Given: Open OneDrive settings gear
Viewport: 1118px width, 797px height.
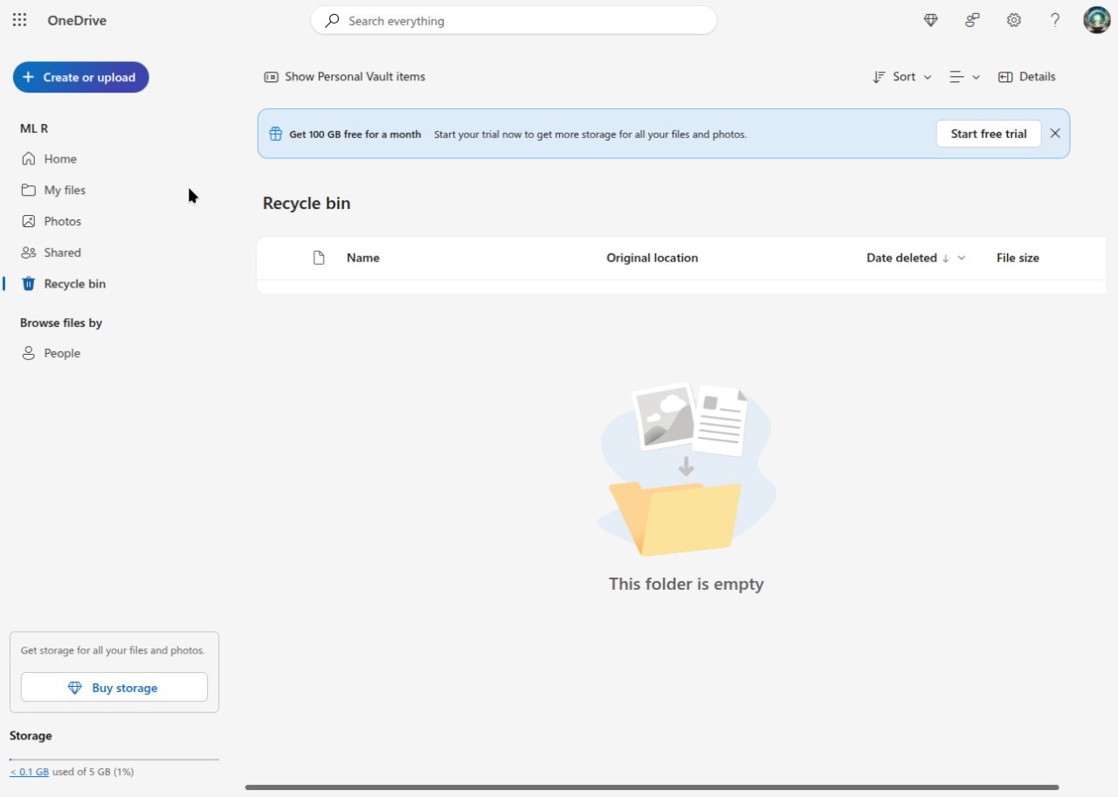Looking at the screenshot, I should coord(1014,20).
